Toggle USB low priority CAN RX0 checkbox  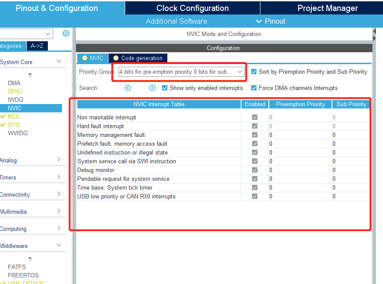pyautogui.click(x=255, y=196)
